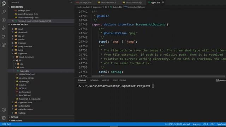Expand the picomatch folder
This screenshot has height=127, width=226.
(x=23, y=32)
